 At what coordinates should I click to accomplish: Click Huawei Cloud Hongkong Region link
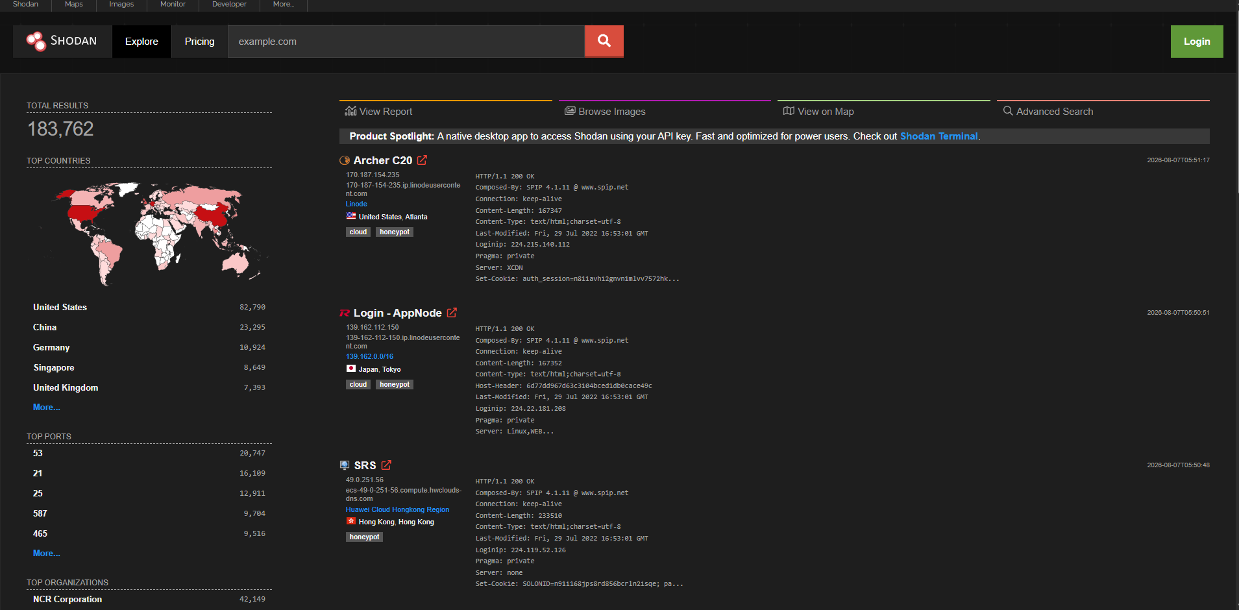(397, 509)
